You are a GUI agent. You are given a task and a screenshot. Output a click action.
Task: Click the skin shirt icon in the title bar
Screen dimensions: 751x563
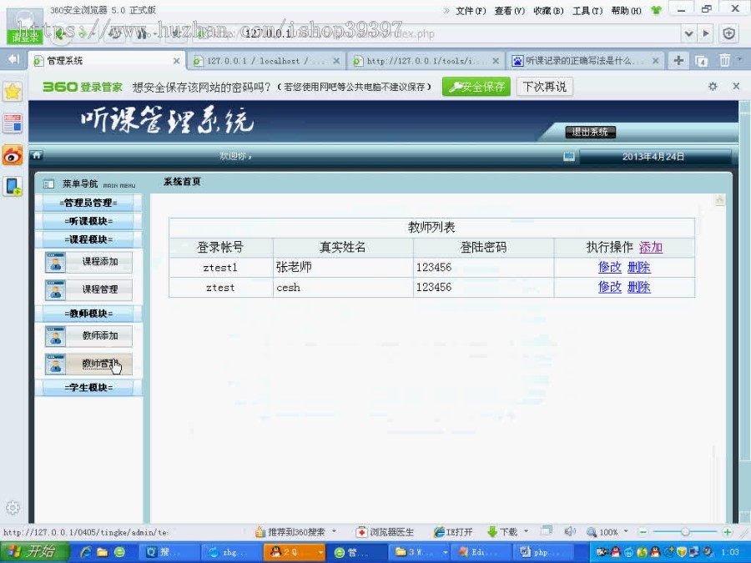tap(656, 10)
